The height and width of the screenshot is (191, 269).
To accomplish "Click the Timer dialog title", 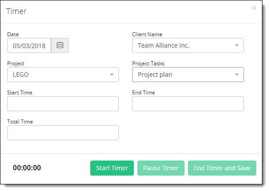I will (16, 11).
